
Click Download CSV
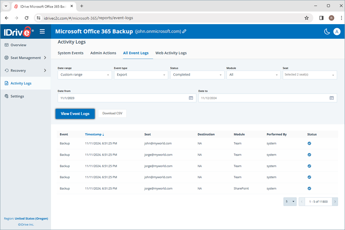(112, 113)
